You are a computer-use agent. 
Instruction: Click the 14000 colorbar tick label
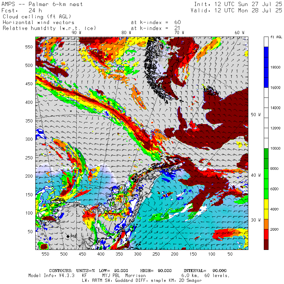pos(275,108)
